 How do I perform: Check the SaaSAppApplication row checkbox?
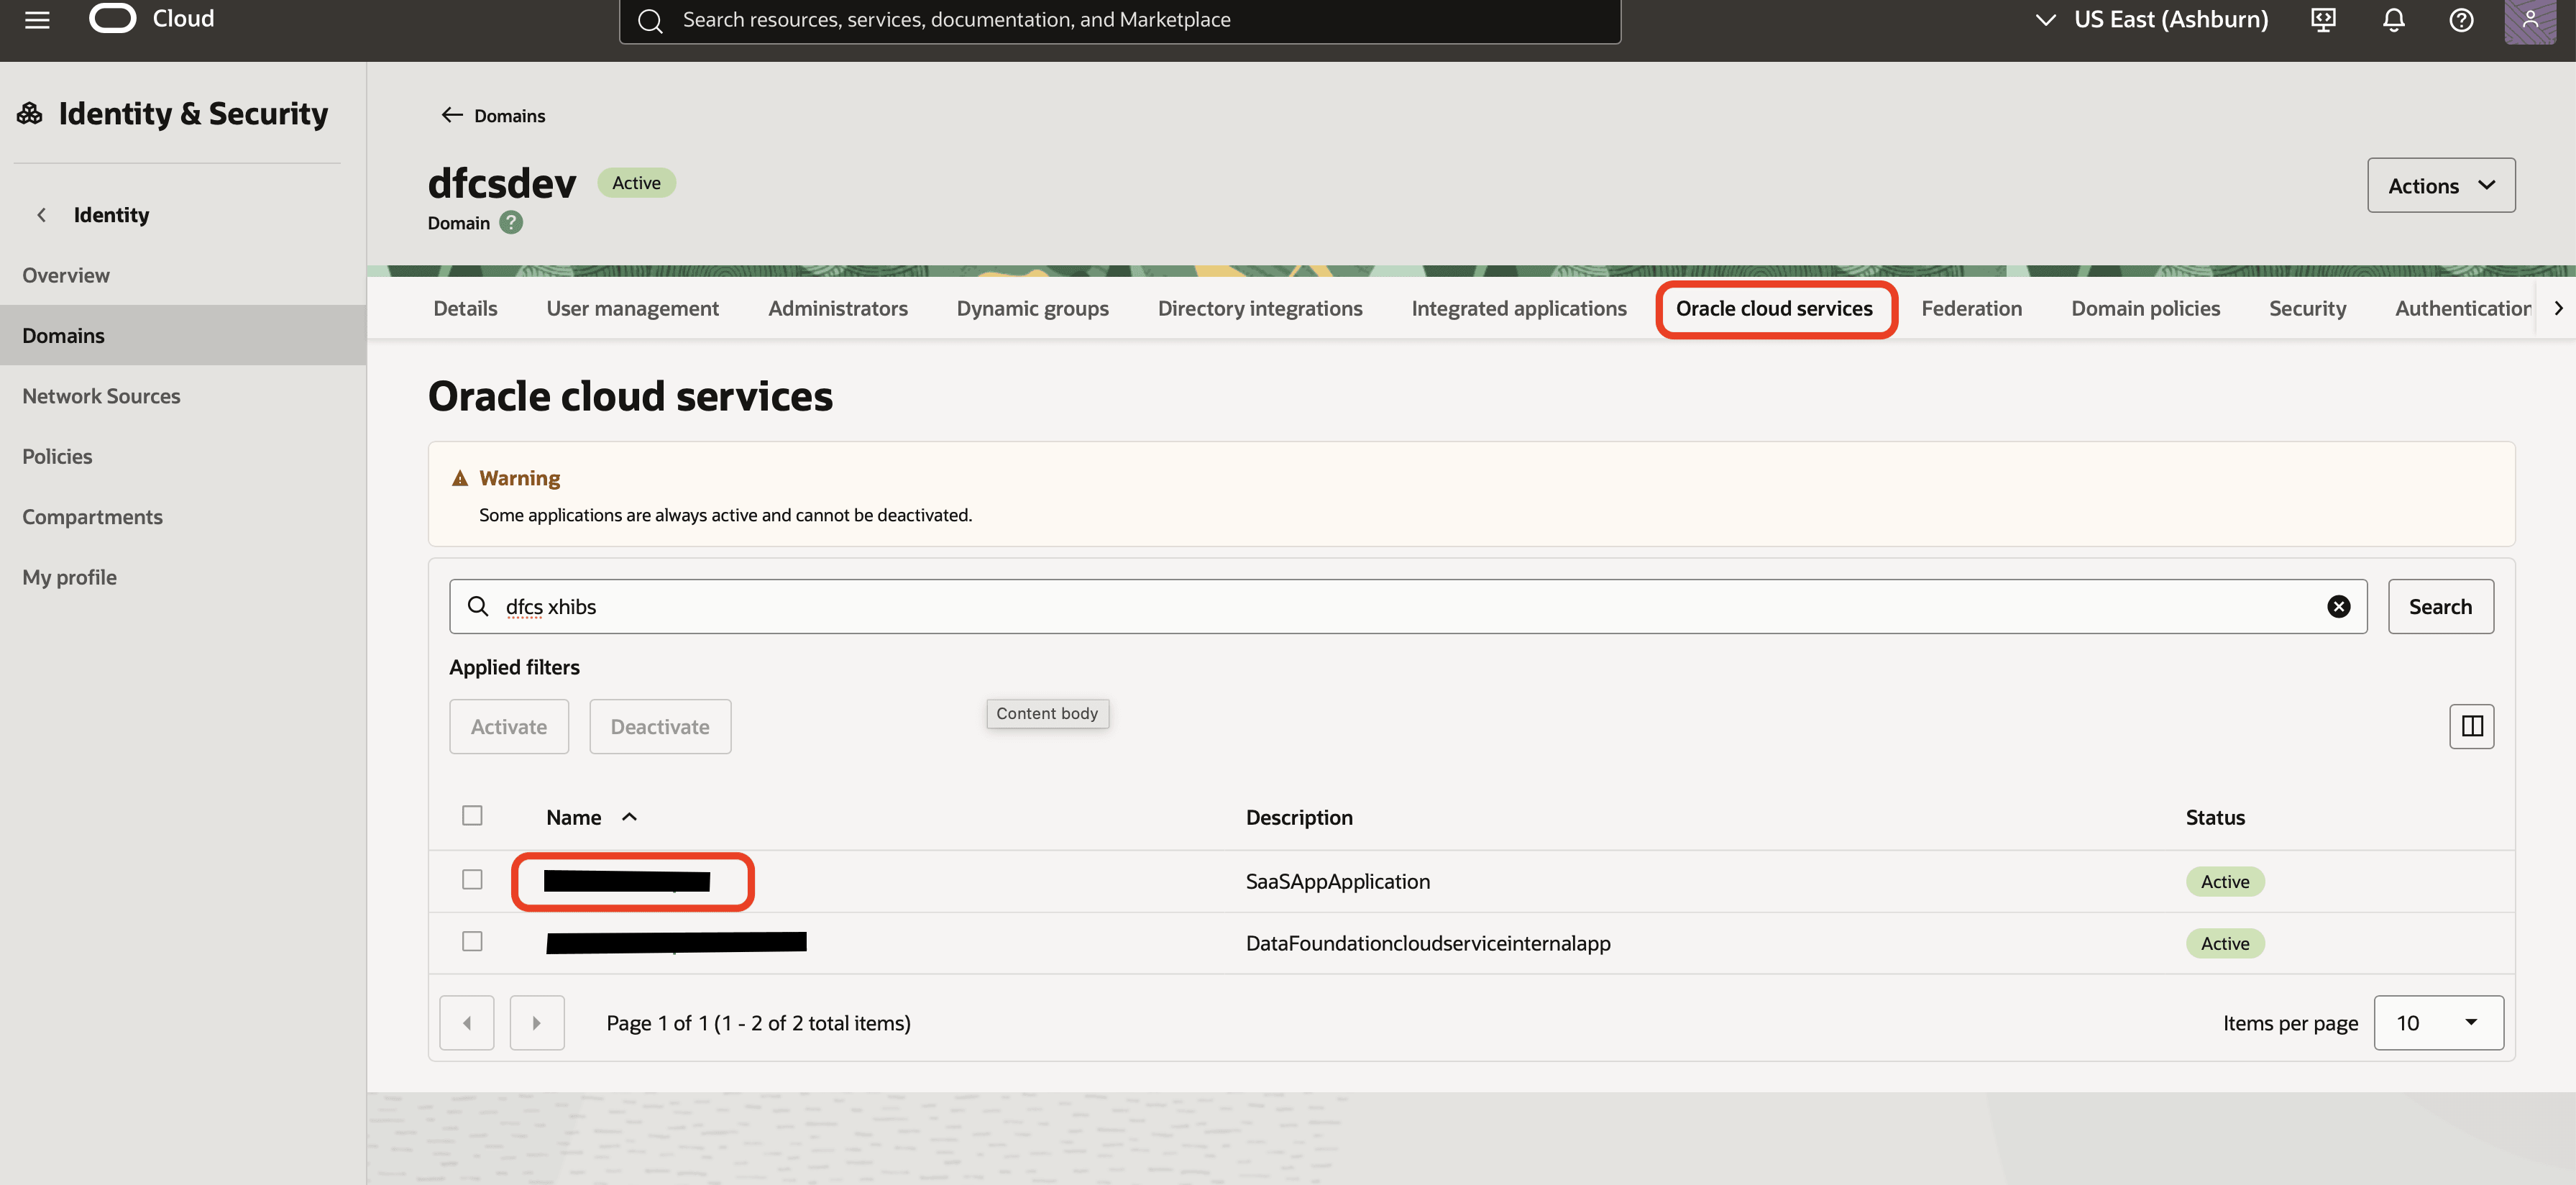tap(472, 879)
